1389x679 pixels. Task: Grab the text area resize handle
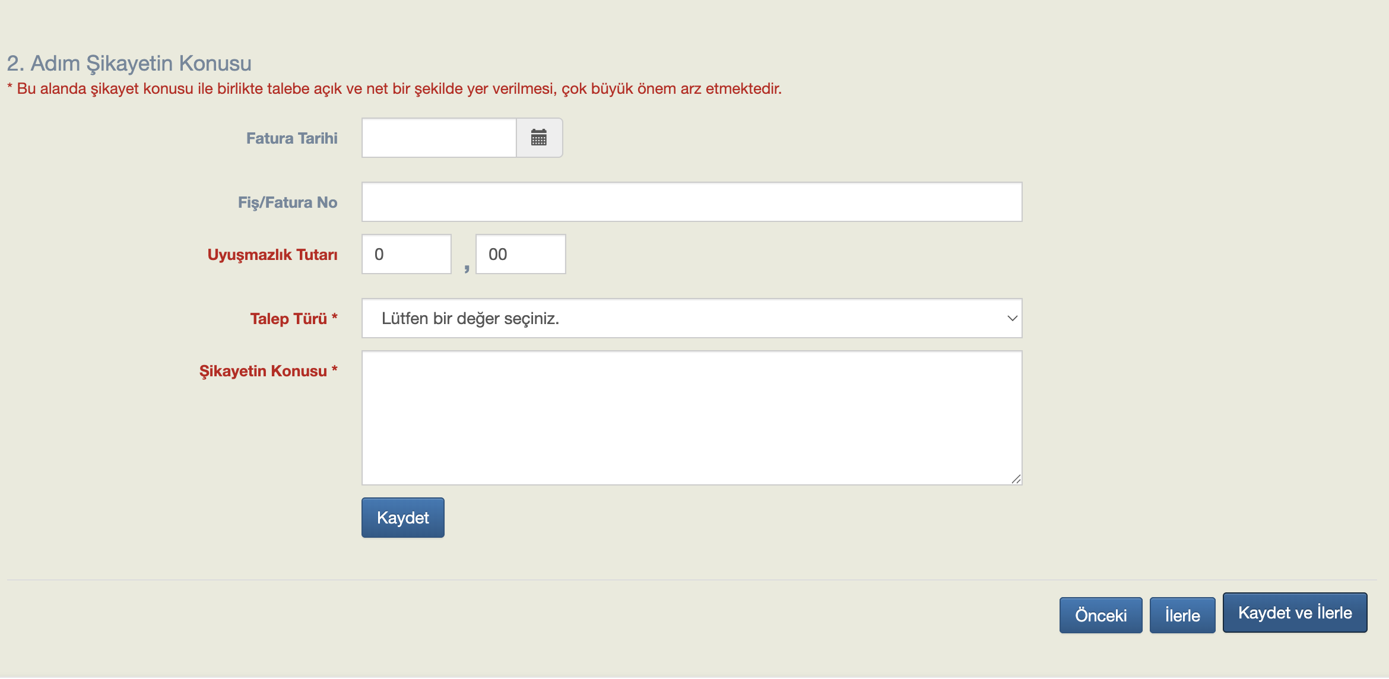pyautogui.click(x=1016, y=479)
